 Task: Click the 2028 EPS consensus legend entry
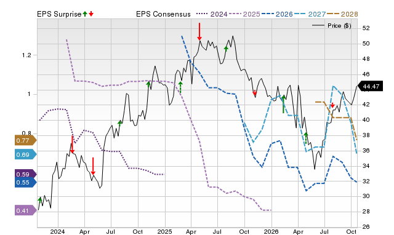[x=342, y=14]
